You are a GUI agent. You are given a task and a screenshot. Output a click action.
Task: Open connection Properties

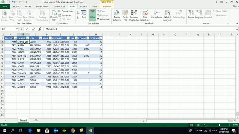pyautogui.click(x=65, y=15)
